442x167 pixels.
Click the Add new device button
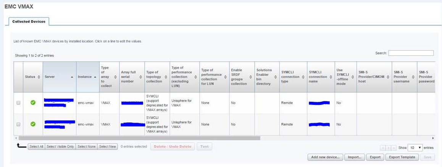pyautogui.click(x=325, y=157)
